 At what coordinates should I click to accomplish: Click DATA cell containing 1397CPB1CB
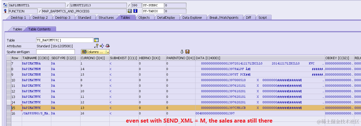click(x=260, y=108)
